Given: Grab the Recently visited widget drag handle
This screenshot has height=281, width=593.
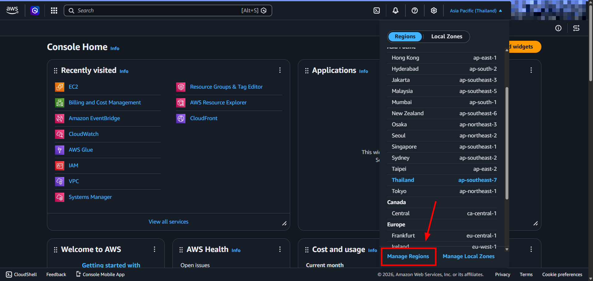Looking at the screenshot, I should pyautogui.click(x=56, y=71).
